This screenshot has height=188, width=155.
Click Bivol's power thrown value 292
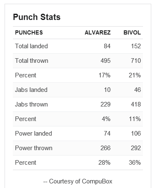(136, 148)
